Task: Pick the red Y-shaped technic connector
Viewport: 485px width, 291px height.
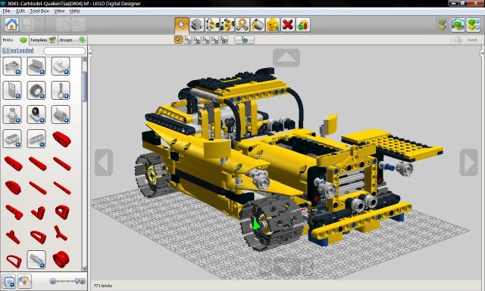Action: pos(61,233)
